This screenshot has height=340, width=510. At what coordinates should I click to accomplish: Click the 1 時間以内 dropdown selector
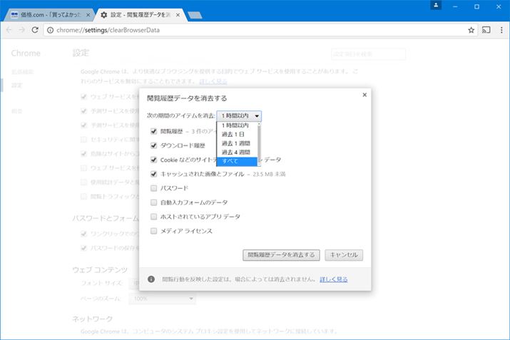click(x=240, y=115)
